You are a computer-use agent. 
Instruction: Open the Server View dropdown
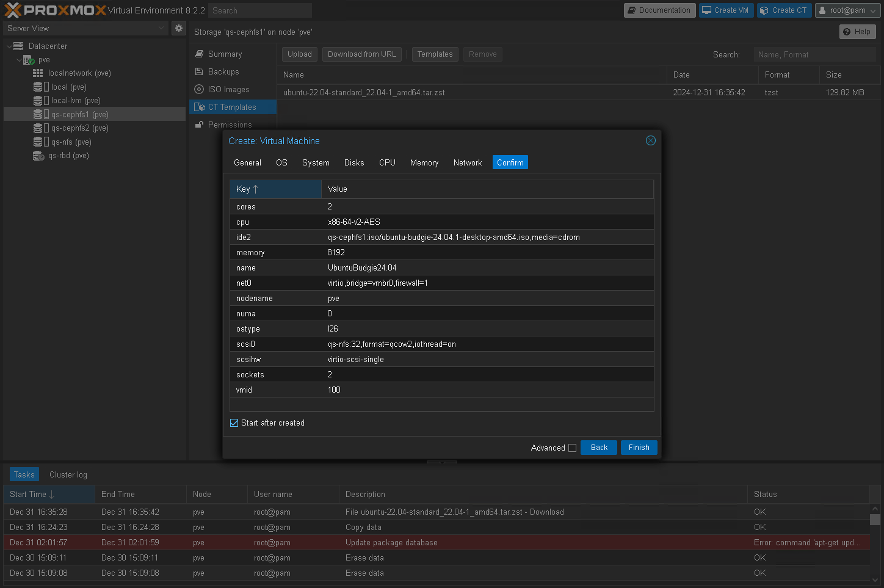pos(85,28)
